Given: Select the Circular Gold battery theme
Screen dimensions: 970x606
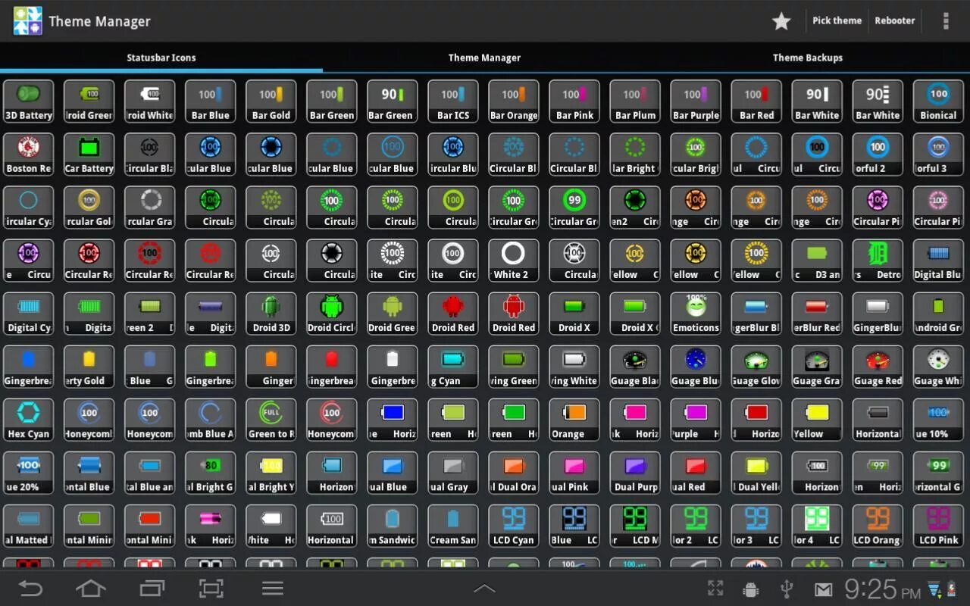Looking at the screenshot, I should coord(89,208).
